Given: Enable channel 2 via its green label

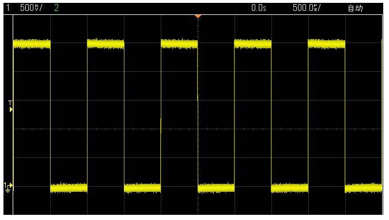Looking at the screenshot, I should [56, 8].
